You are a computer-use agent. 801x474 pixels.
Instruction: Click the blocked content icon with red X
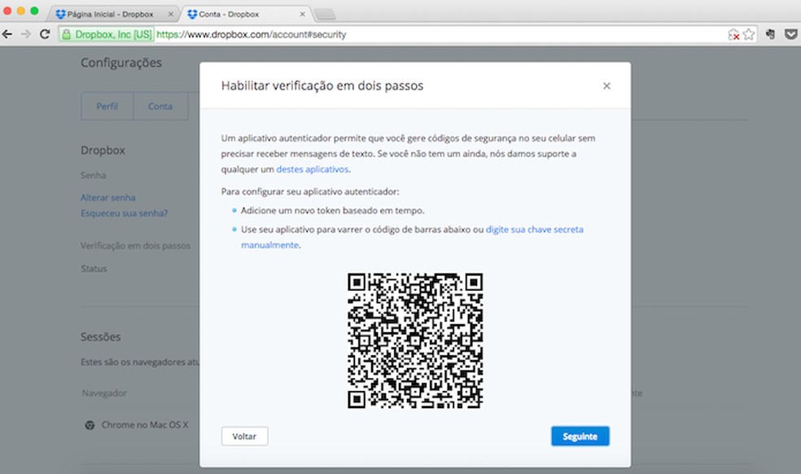pos(733,34)
